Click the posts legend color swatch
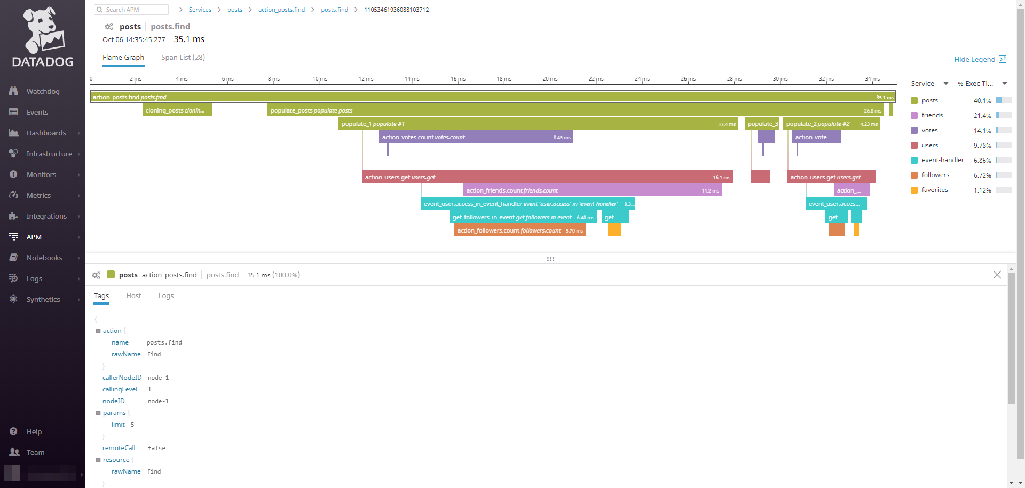 click(914, 100)
